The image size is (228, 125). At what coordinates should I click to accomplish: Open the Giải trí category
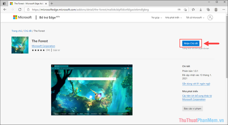tap(56, 50)
